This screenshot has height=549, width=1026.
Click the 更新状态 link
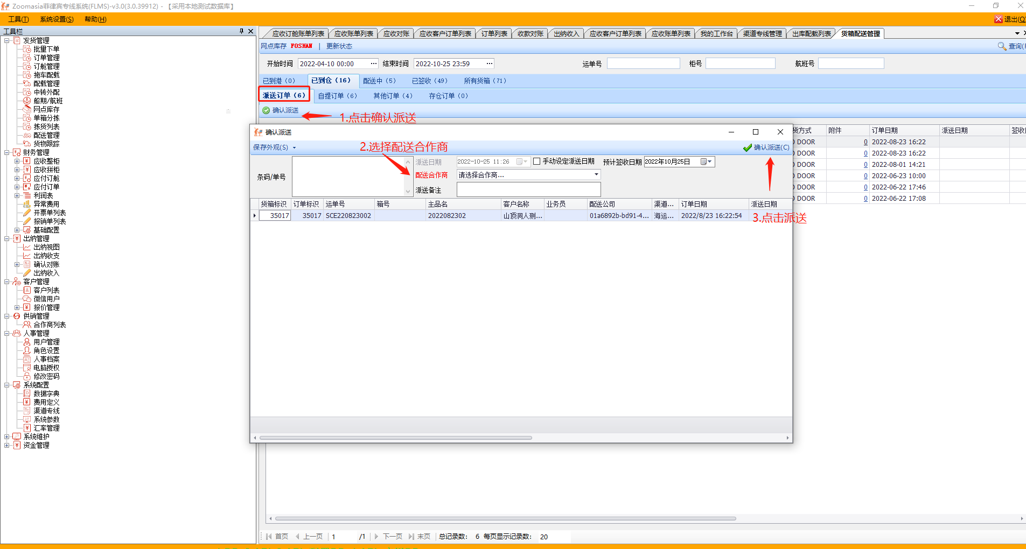point(339,46)
